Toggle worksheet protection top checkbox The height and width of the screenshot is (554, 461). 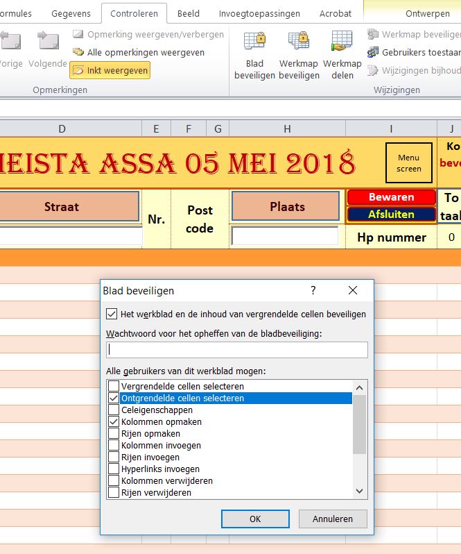[x=112, y=314]
